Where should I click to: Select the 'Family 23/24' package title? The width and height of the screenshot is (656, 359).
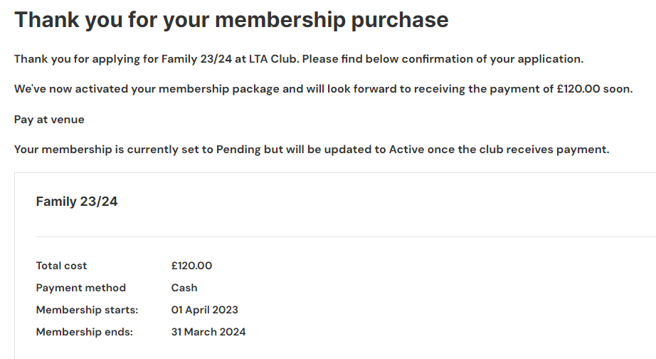click(x=77, y=202)
